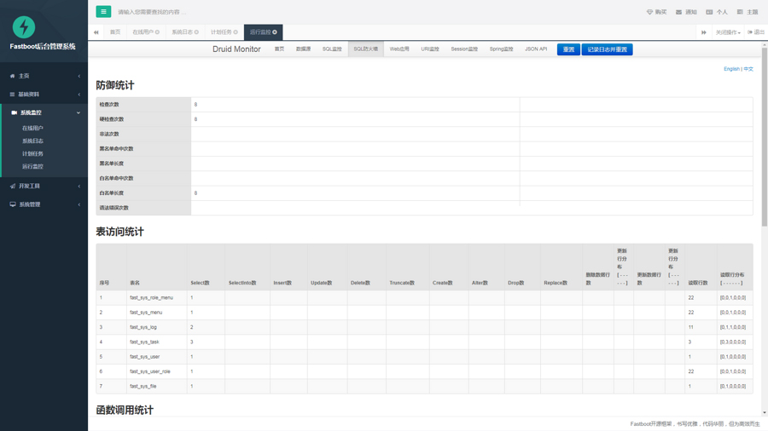The height and width of the screenshot is (431, 768).
Task: Open Druid SQL监控 menu item
Action: click(x=332, y=49)
